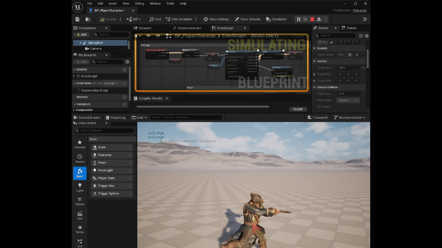
Task: Open Revision Control dropdown
Action: [350, 117]
